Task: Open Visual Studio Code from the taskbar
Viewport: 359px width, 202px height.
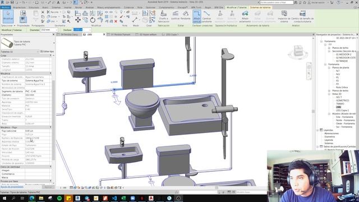Action: pos(114,198)
